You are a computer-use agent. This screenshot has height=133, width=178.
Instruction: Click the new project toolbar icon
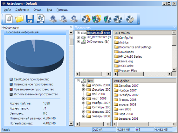tap(9, 19)
